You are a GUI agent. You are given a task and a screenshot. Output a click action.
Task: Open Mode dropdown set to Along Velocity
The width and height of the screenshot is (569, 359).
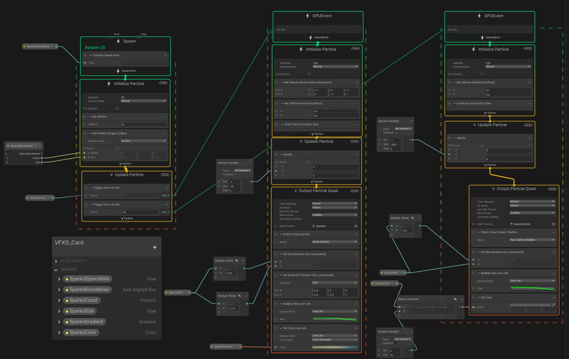point(334,242)
